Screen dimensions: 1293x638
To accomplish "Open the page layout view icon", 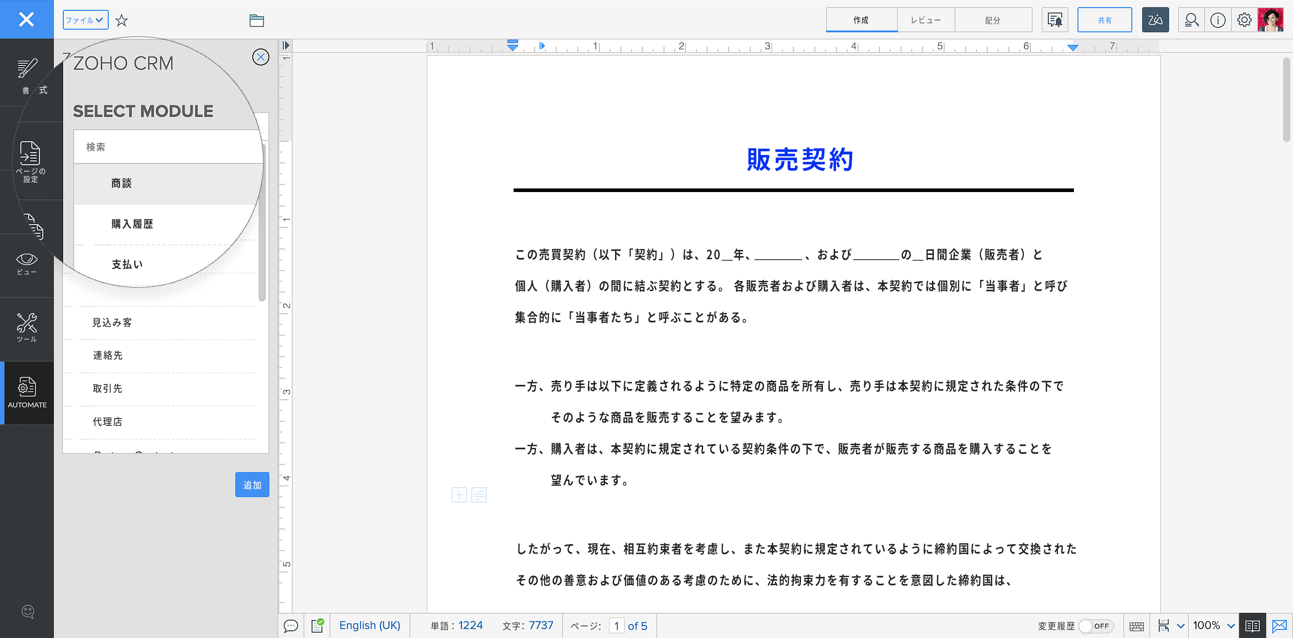I will pos(1164,626).
